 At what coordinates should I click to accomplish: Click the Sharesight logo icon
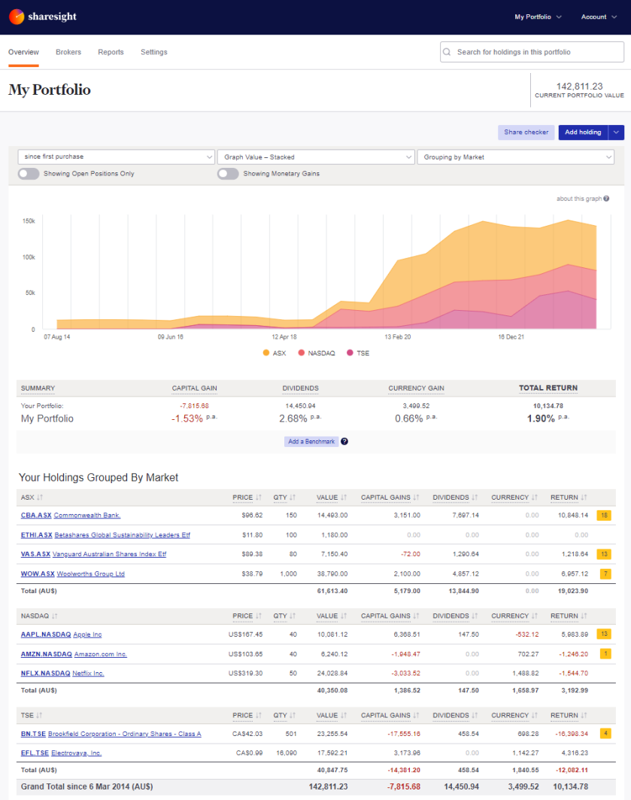click(x=17, y=17)
